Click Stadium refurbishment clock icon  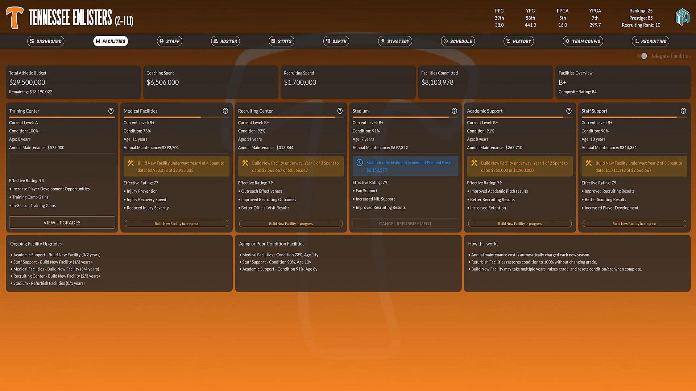tap(360, 163)
